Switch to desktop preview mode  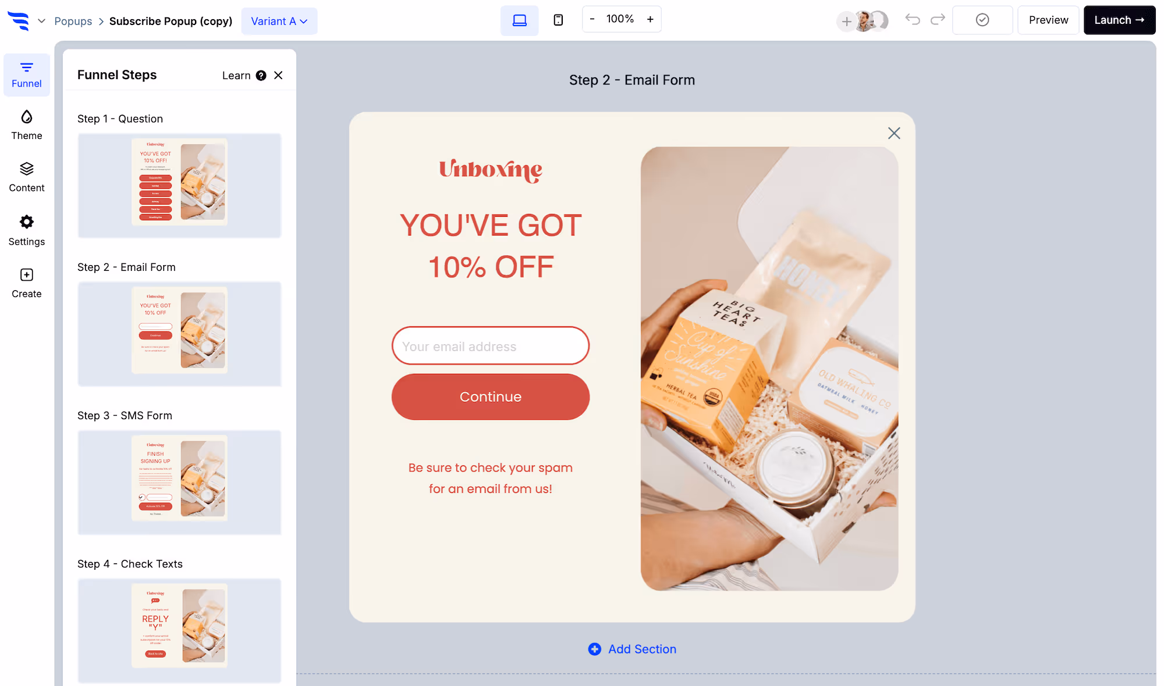point(520,20)
